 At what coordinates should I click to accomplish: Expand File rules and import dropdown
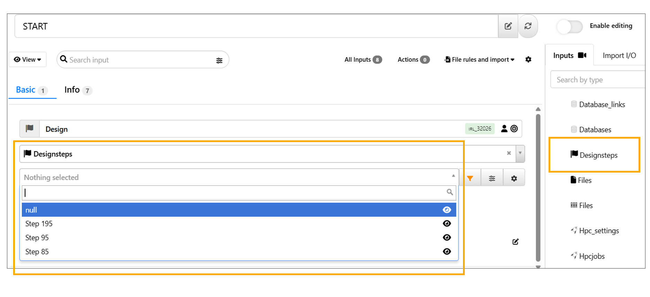click(x=479, y=60)
